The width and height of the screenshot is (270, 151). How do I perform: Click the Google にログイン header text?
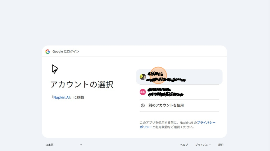click(66, 51)
